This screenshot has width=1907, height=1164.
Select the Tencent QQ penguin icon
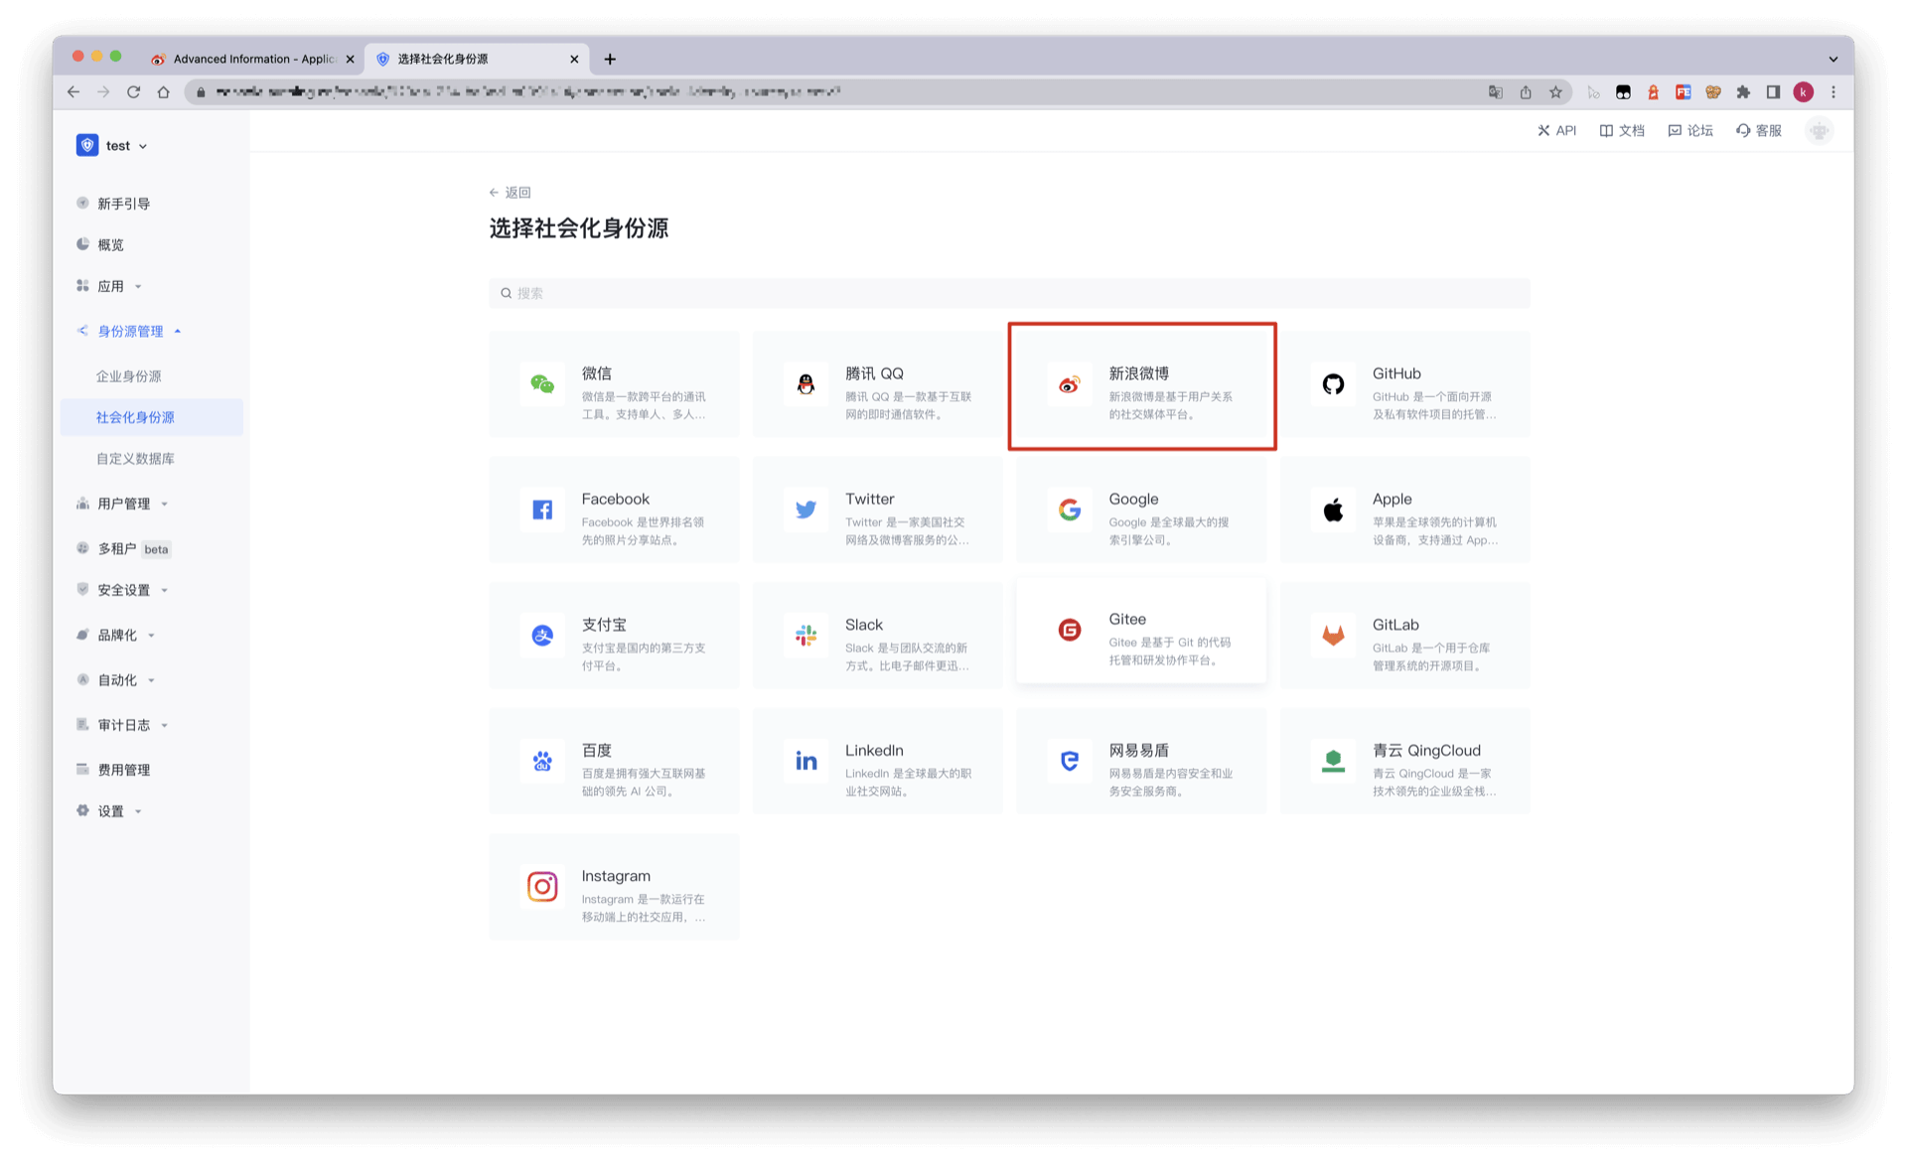pos(806,384)
